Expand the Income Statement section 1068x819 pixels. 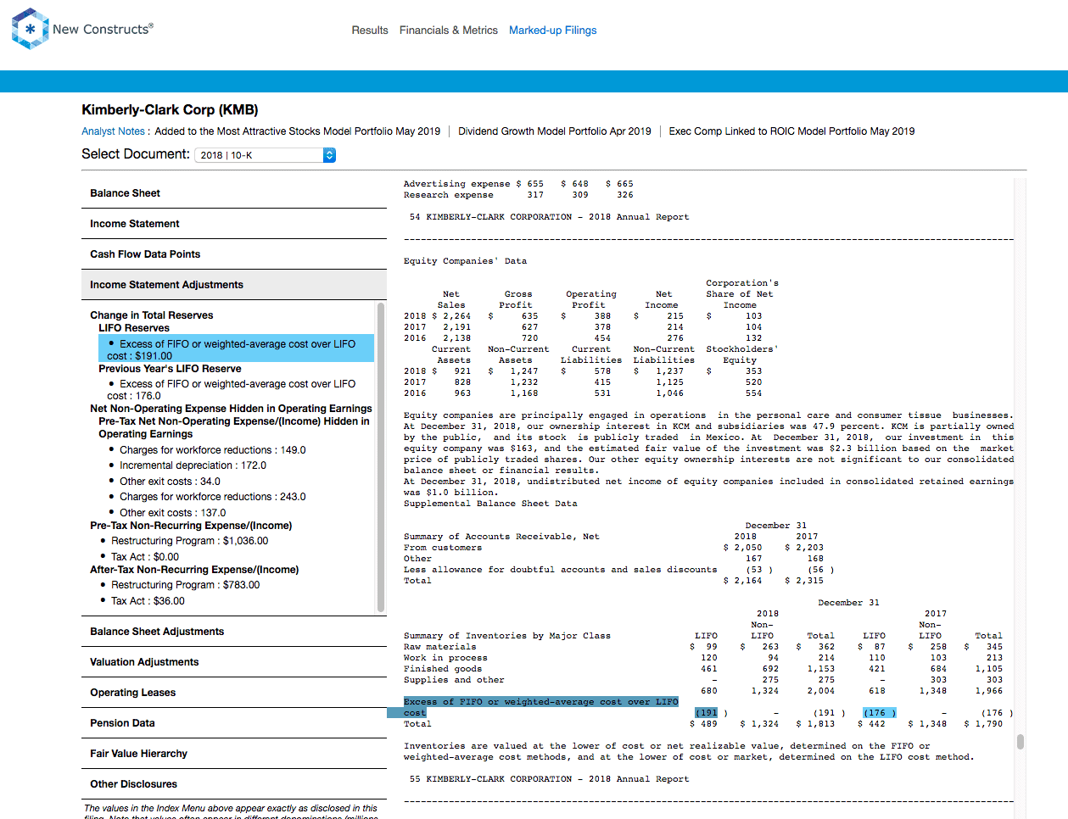pyautogui.click(x=234, y=224)
